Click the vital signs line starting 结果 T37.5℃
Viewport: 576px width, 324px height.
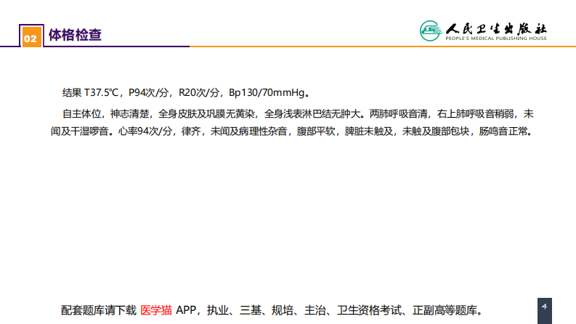(186, 92)
